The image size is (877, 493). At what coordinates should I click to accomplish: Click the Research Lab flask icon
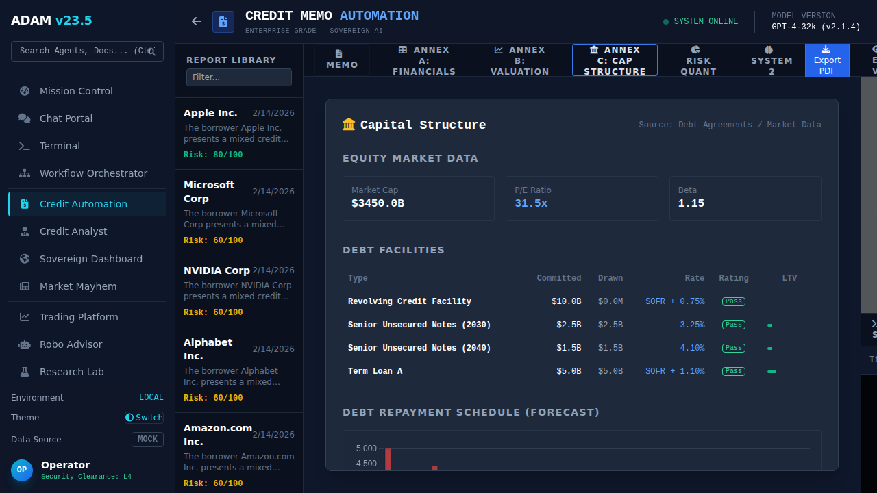[25, 372]
